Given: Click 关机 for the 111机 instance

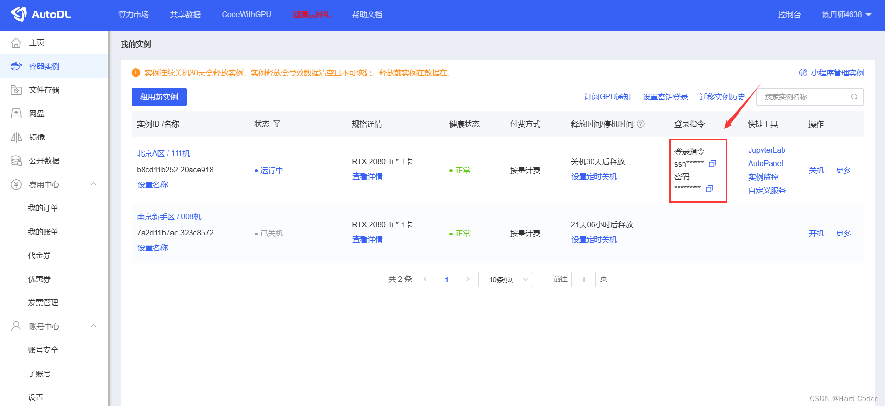Looking at the screenshot, I should pyautogui.click(x=817, y=170).
